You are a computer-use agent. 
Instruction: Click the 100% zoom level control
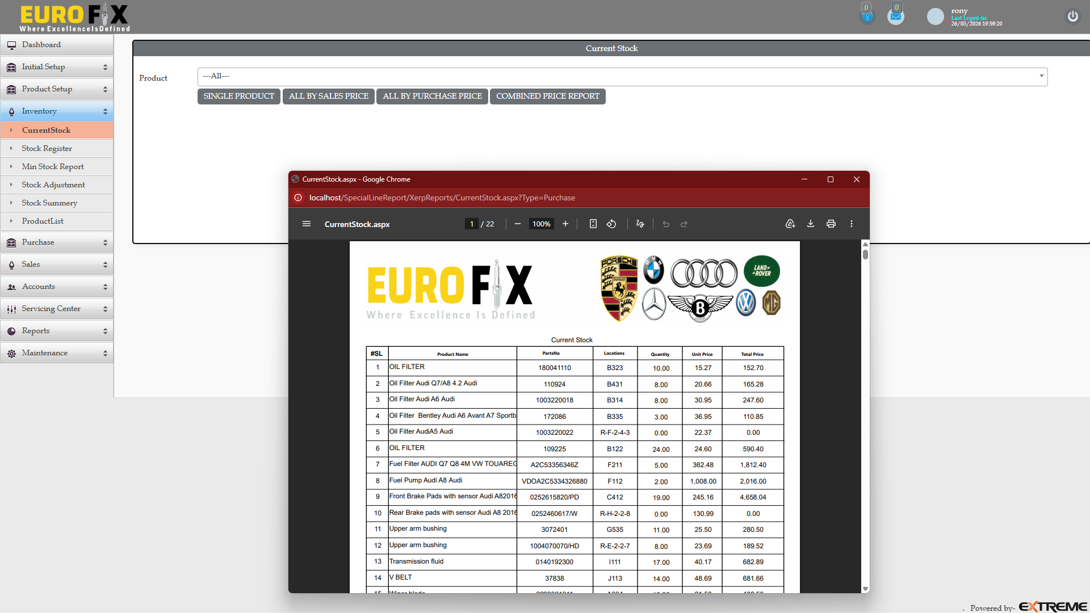(x=541, y=224)
